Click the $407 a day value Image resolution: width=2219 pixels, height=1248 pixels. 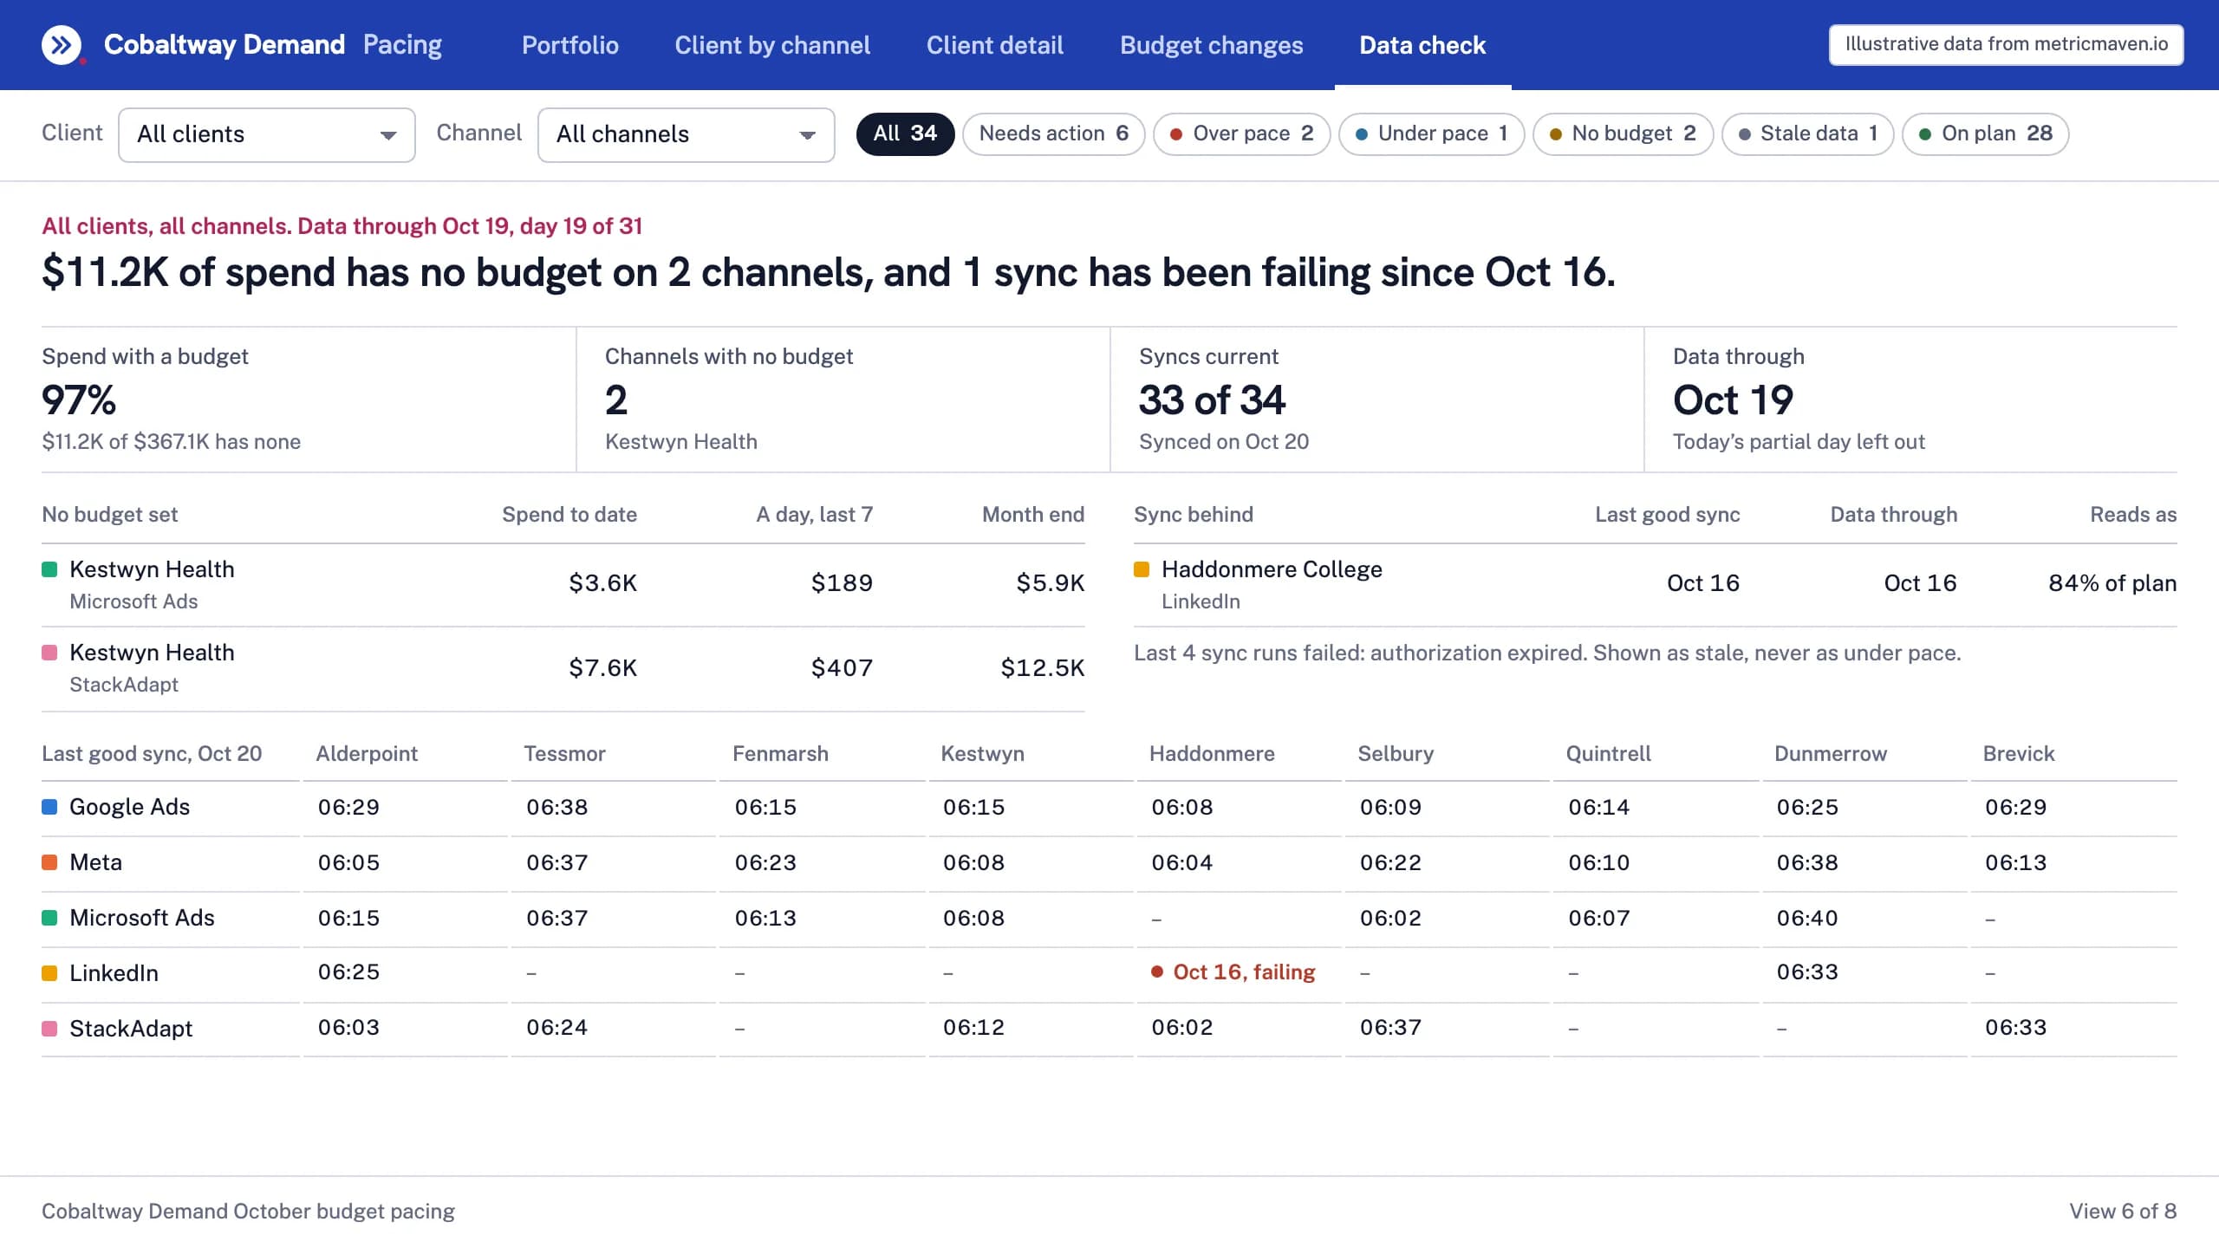(842, 667)
